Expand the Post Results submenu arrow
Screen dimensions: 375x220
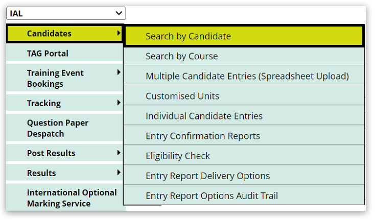point(119,153)
